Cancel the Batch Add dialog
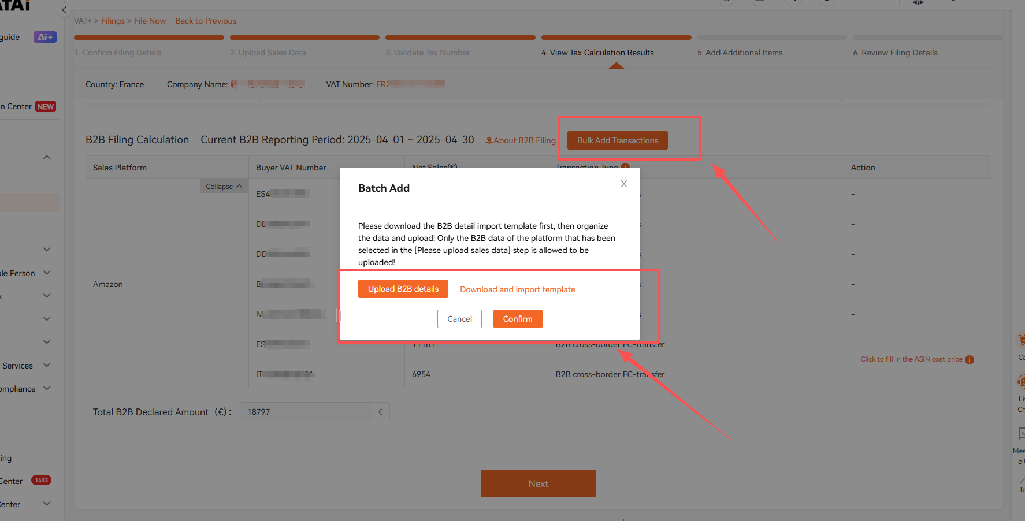Image resolution: width=1025 pixels, height=521 pixels. click(459, 319)
